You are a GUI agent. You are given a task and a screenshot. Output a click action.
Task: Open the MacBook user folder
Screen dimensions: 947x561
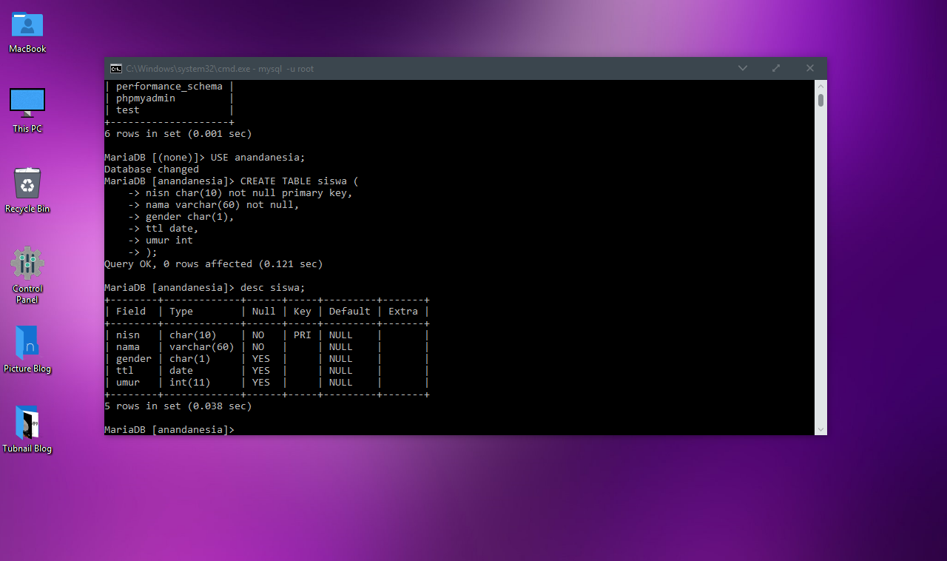tap(27, 25)
